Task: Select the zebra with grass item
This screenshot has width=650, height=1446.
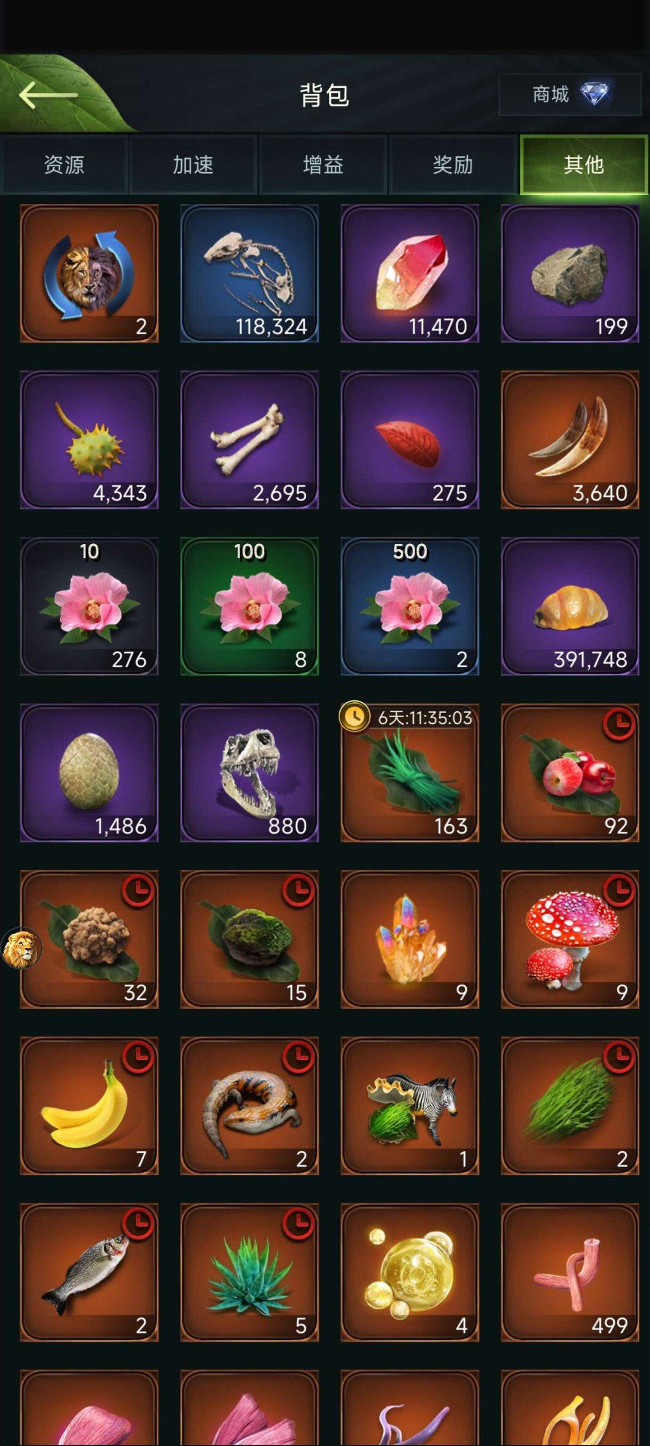Action: click(x=410, y=1106)
